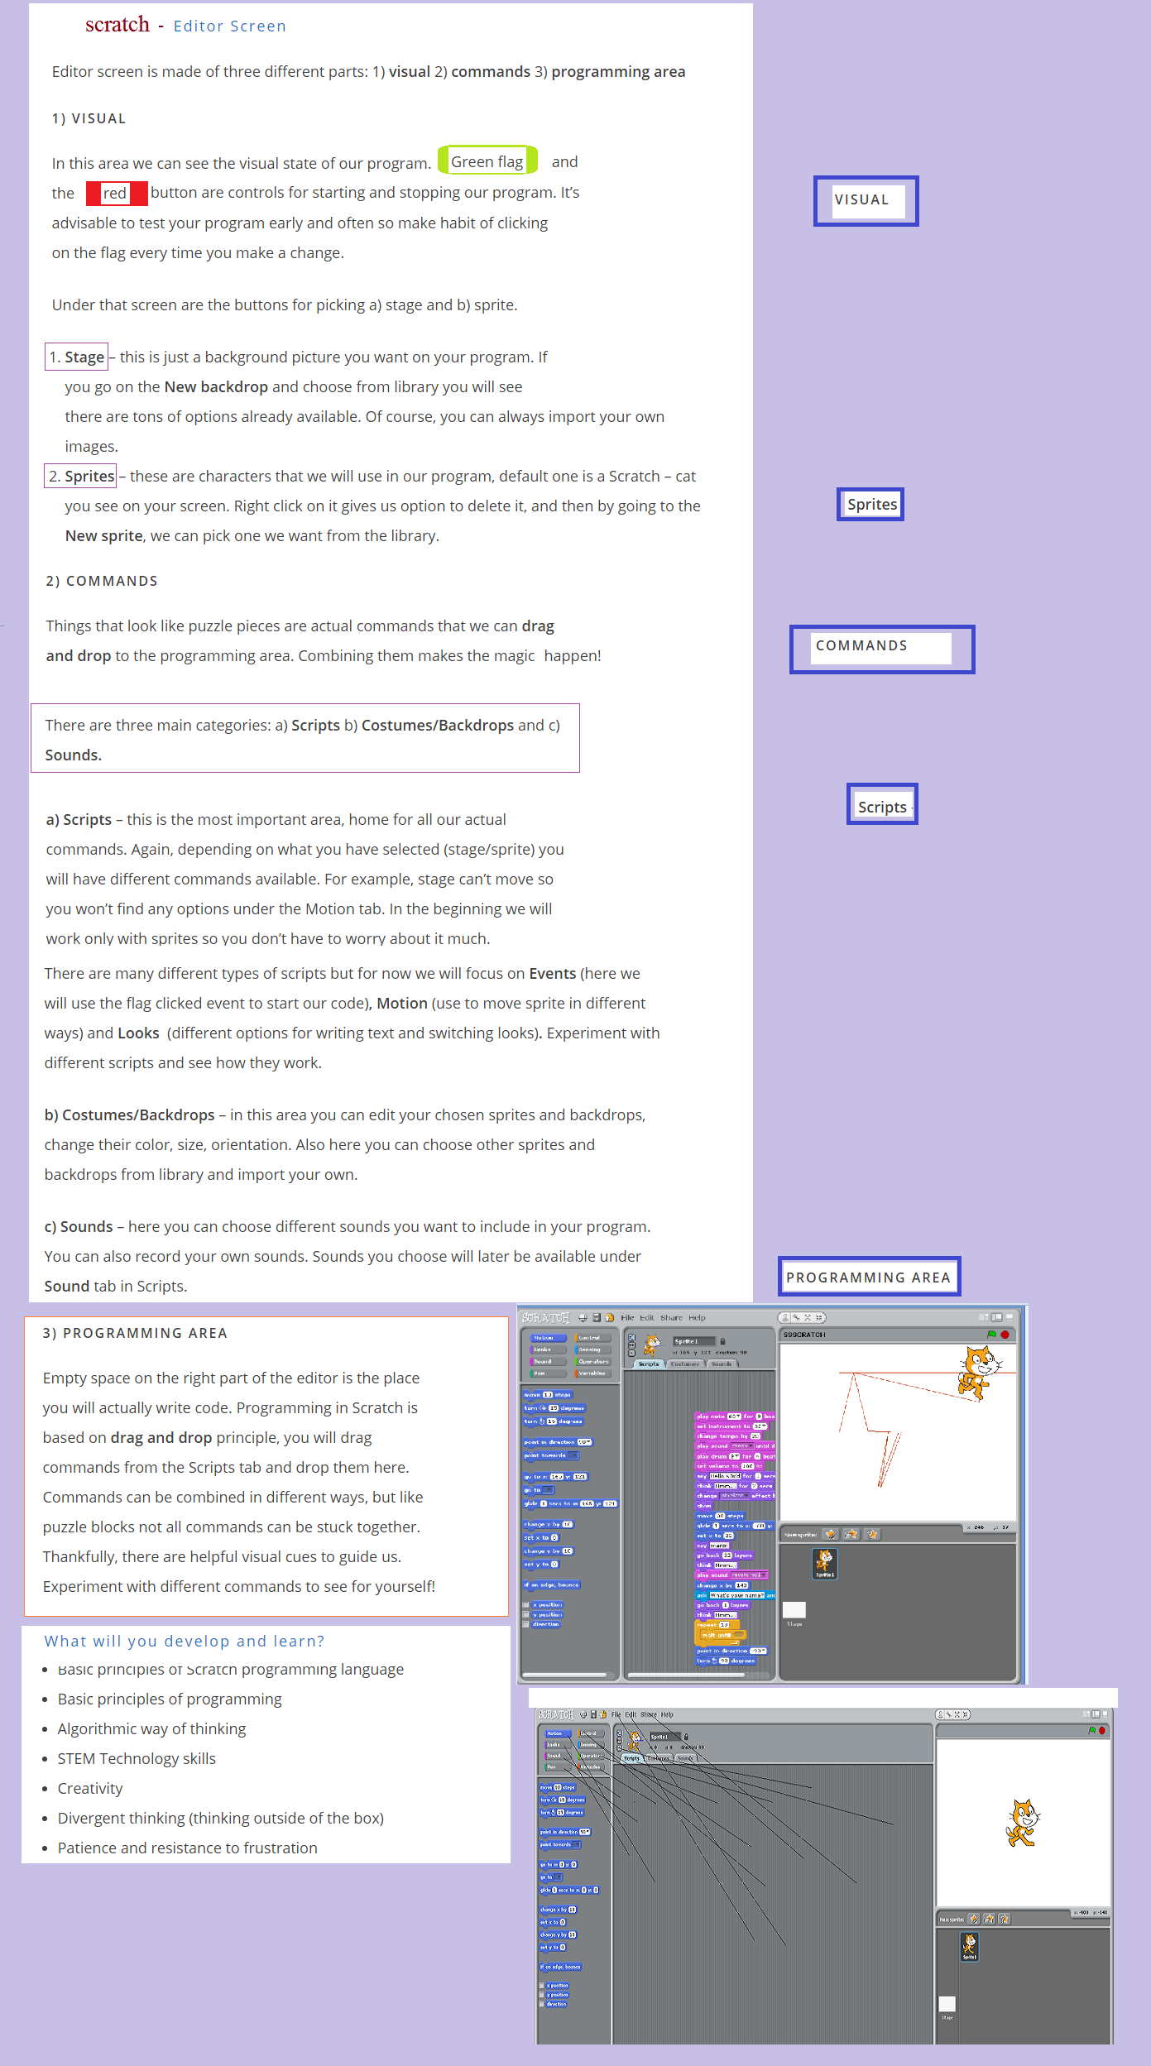
Task: Open point in direction dropdown in SSSCRATCH palette
Action: [589, 1442]
